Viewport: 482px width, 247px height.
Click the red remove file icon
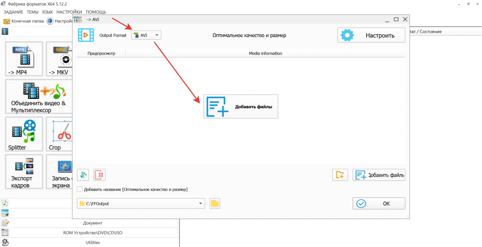99,175
